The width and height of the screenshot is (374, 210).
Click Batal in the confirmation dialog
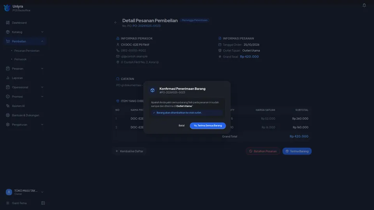click(x=182, y=126)
